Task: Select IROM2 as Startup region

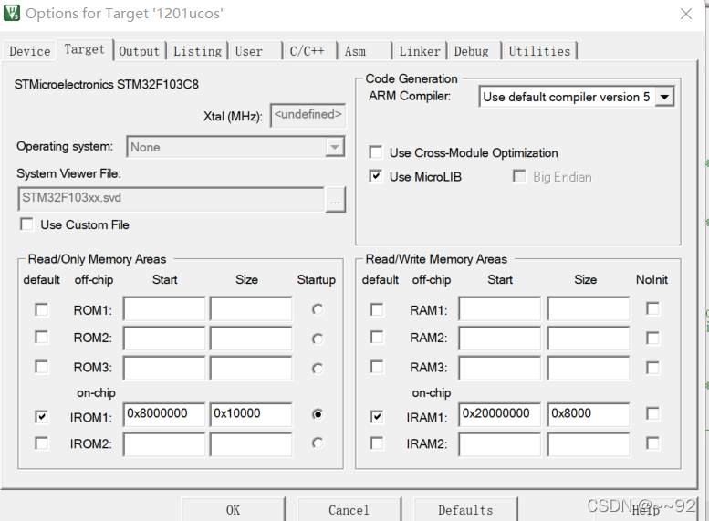Action: 318,443
